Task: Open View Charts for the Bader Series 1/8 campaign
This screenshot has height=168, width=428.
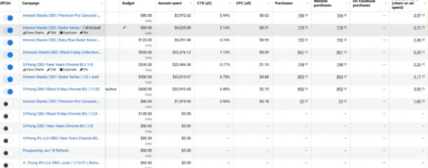Action: click(33, 33)
